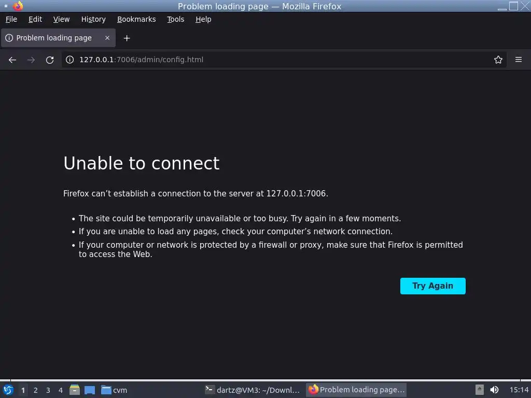This screenshot has height=398, width=531.
Task: Click the removable media eject tray icon
Action: 479,390
